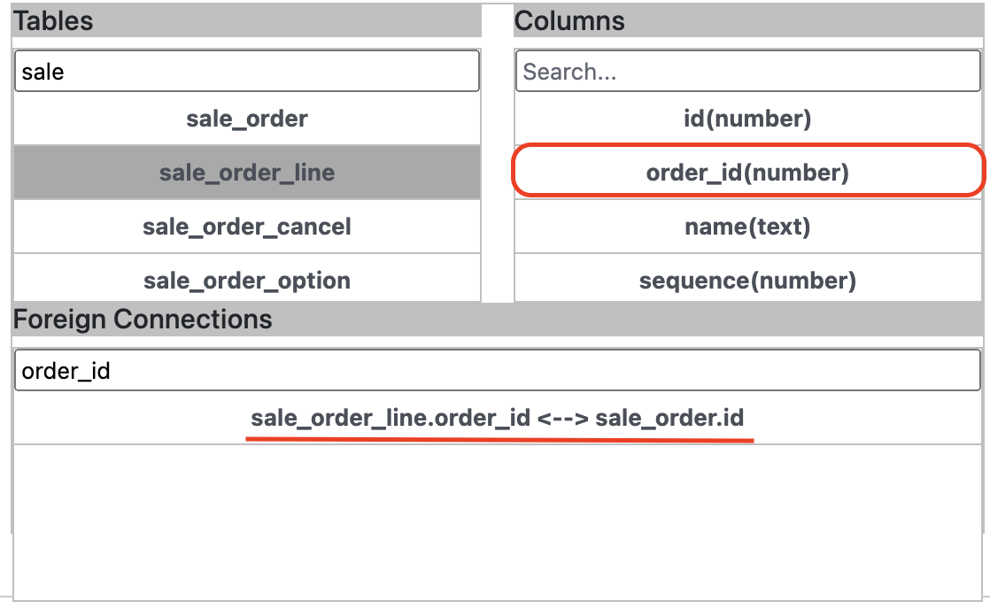Pick the sale_order_option table entry

[x=247, y=280]
